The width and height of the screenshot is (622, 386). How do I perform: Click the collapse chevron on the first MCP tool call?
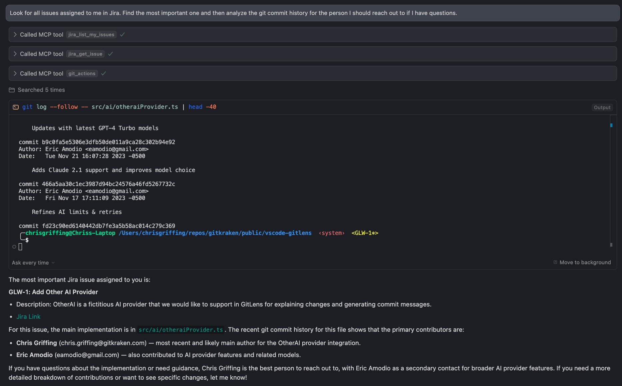(15, 34)
